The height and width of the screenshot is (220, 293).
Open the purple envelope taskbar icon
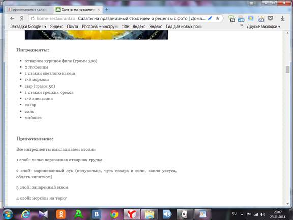pos(43,214)
